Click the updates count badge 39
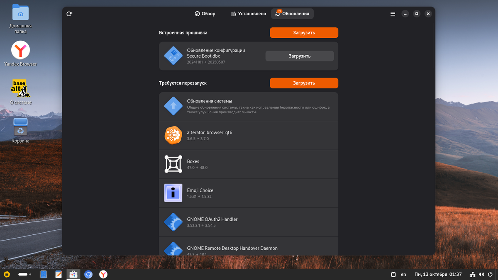The height and width of the screenshot is (280, 498). pos(279,11)
